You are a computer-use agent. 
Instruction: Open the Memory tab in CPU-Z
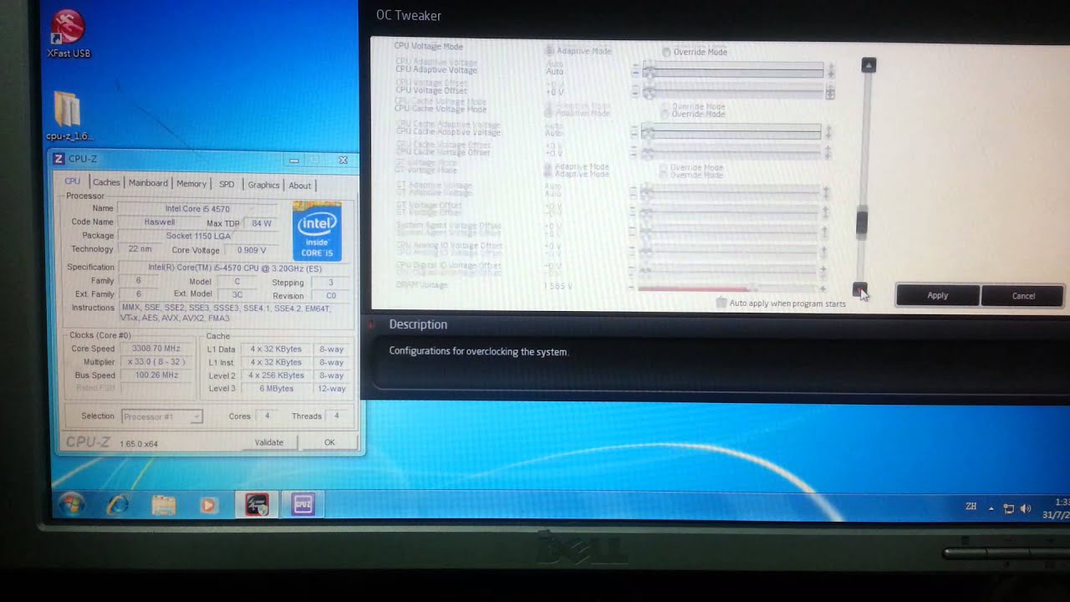(191, 184)
